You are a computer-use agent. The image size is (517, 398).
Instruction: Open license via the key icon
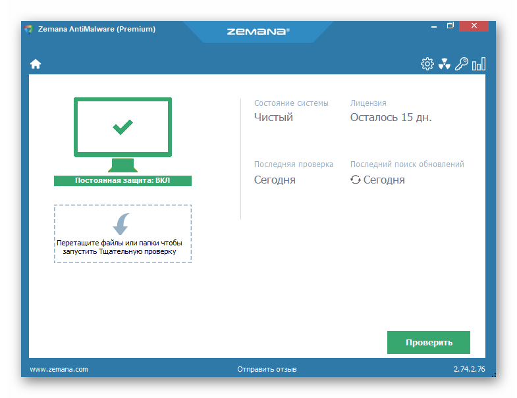click(462, 64)
